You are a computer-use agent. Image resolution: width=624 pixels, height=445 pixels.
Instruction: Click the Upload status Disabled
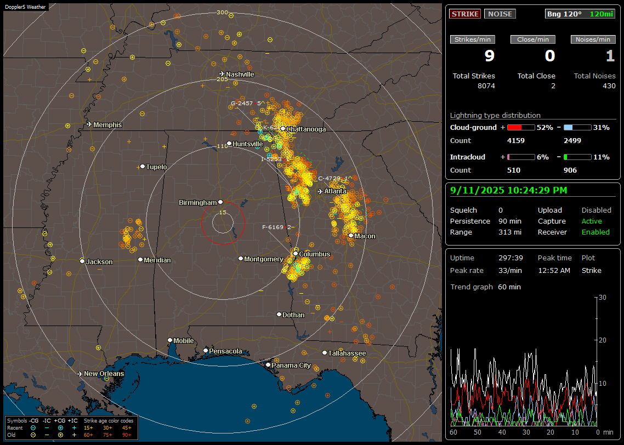click(596, 210)
